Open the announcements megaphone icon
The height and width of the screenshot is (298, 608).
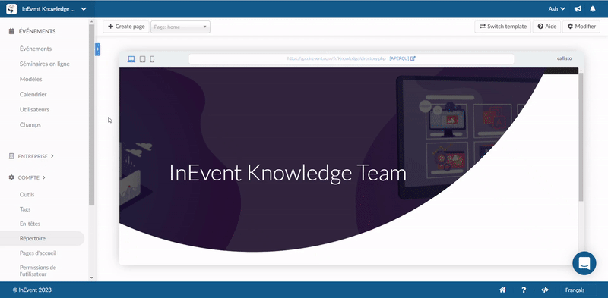578,9
